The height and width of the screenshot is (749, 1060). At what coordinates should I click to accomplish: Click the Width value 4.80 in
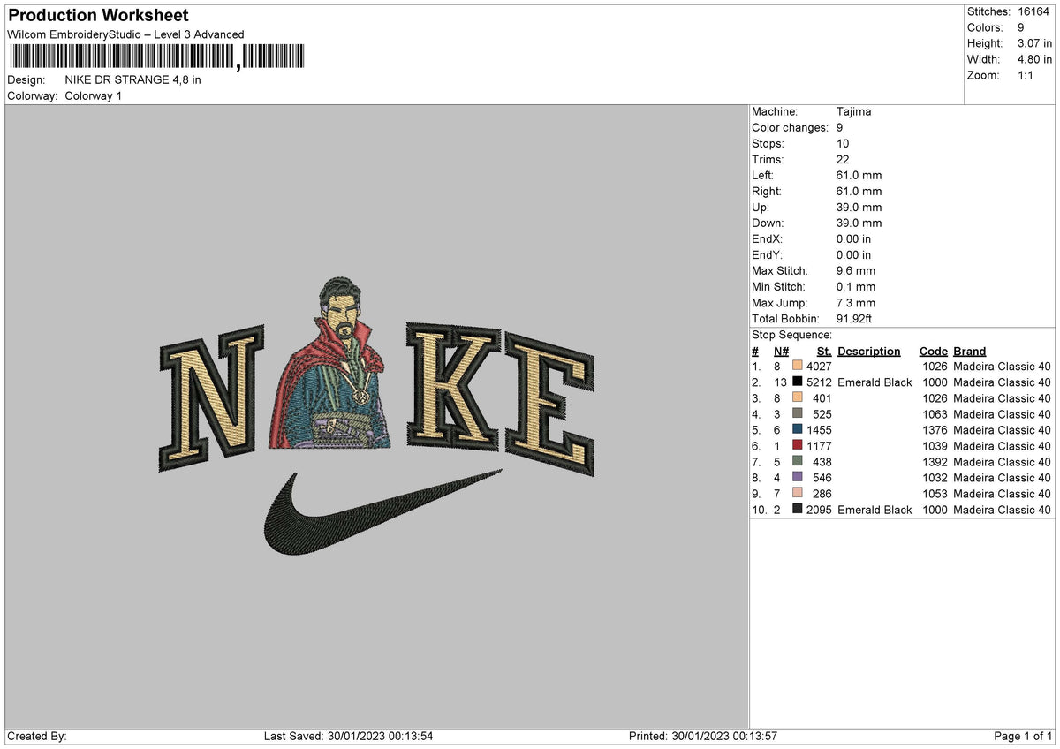(x=1034, y=59)
